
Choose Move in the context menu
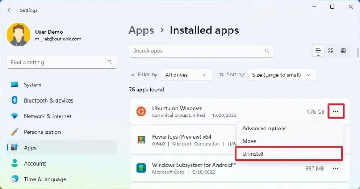pyautogui.click(x=290, y=141)
